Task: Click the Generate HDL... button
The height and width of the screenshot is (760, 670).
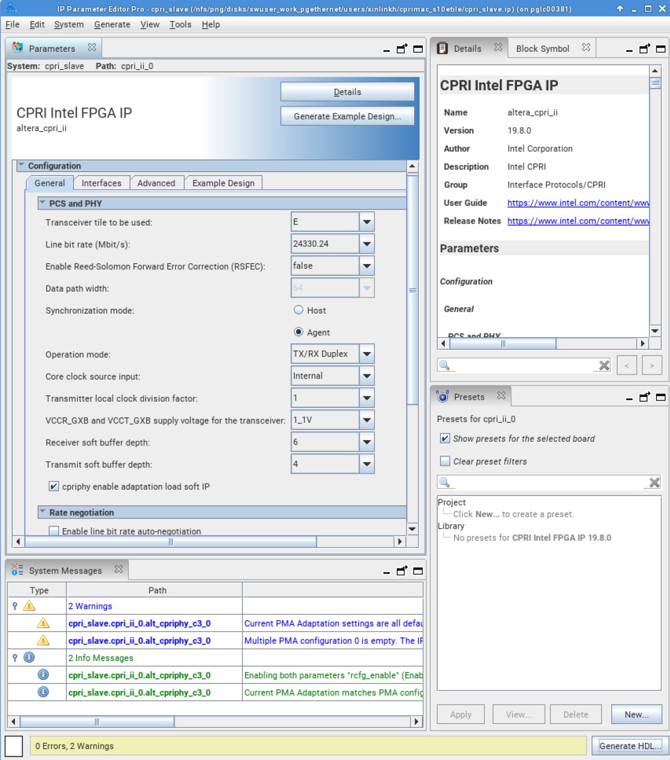Action: tap(630, 746)
